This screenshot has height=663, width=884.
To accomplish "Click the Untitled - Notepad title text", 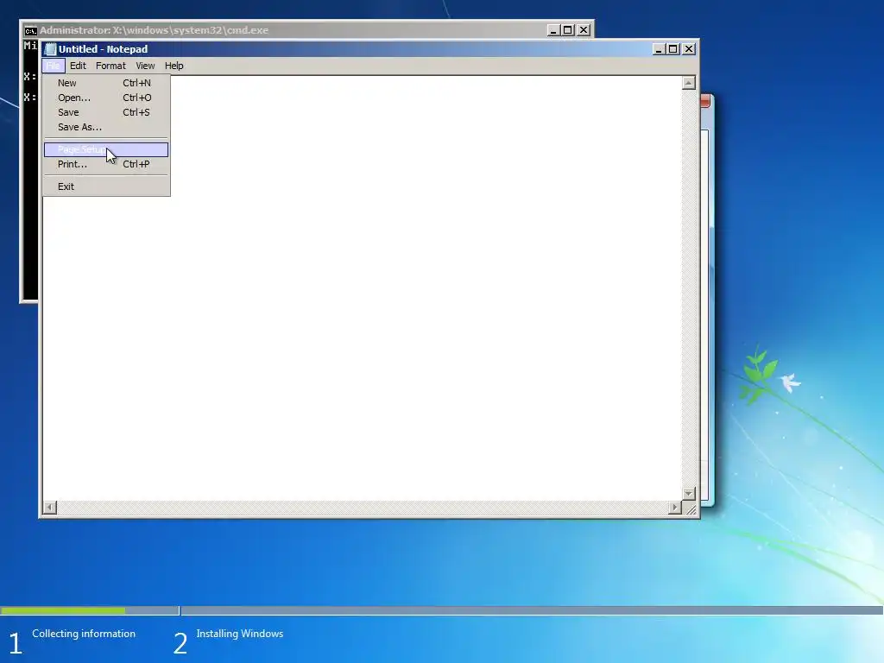I will click(x=104, y=49).
